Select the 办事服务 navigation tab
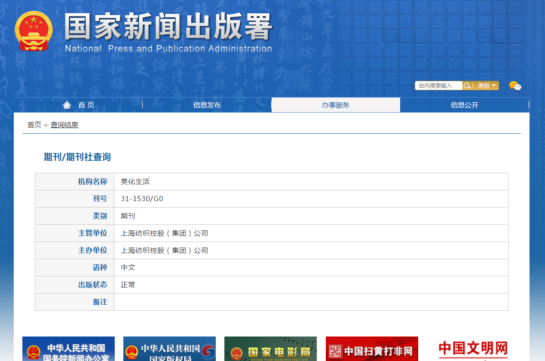Image resolution: width=545 pixels, height=361 pixels. tap(336, 105)
